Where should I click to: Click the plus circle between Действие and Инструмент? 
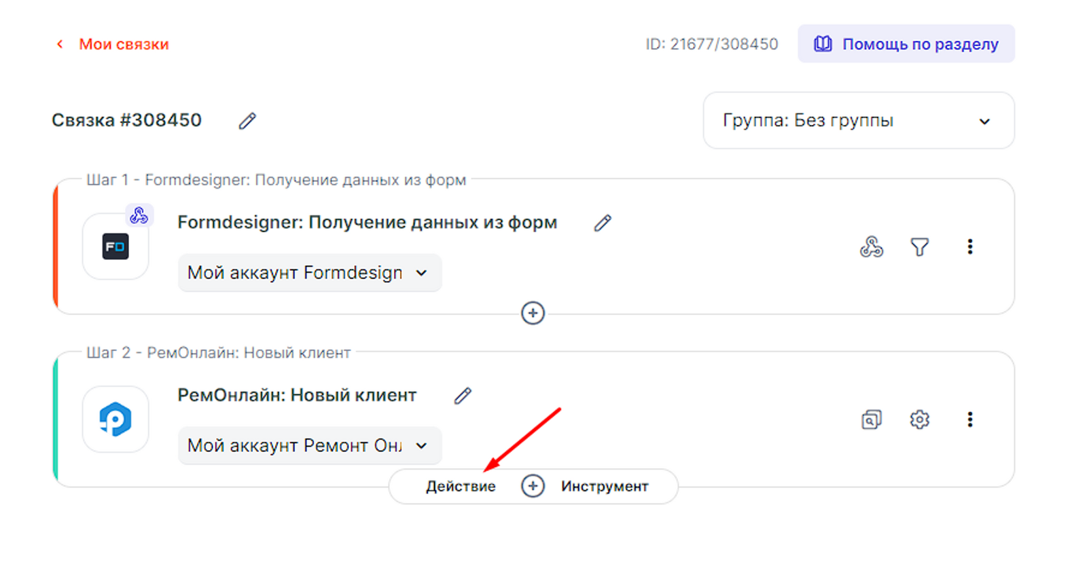click(533, 486)
